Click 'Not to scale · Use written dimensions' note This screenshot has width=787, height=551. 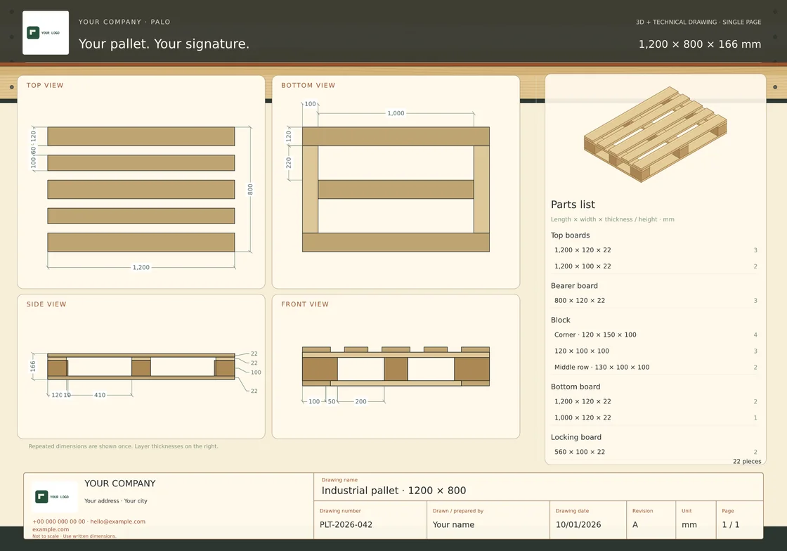[x=74, y=536]
